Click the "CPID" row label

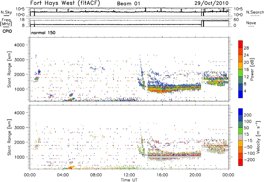7,31
